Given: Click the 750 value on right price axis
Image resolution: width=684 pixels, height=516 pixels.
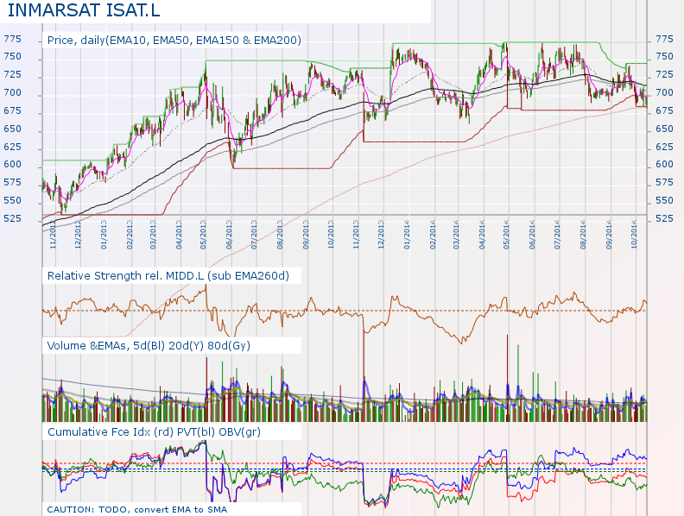Looking at the screenshot, I should (x=665, y=57).
